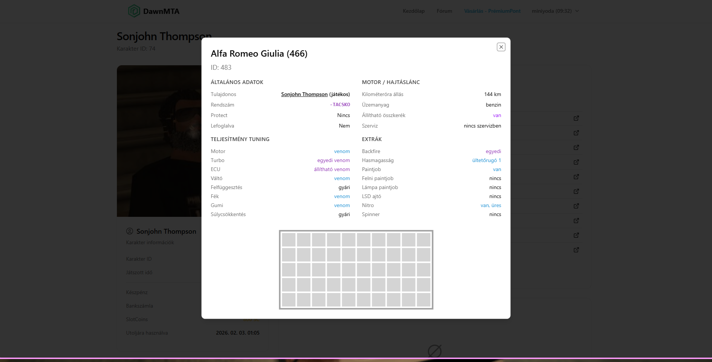Click the DawnMTA hexagon logo icon
The image size is (712, 362).
click(134, 11)
